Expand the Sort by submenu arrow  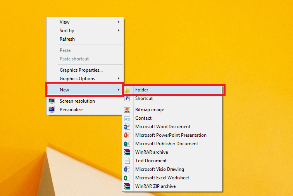coord(119,31)
